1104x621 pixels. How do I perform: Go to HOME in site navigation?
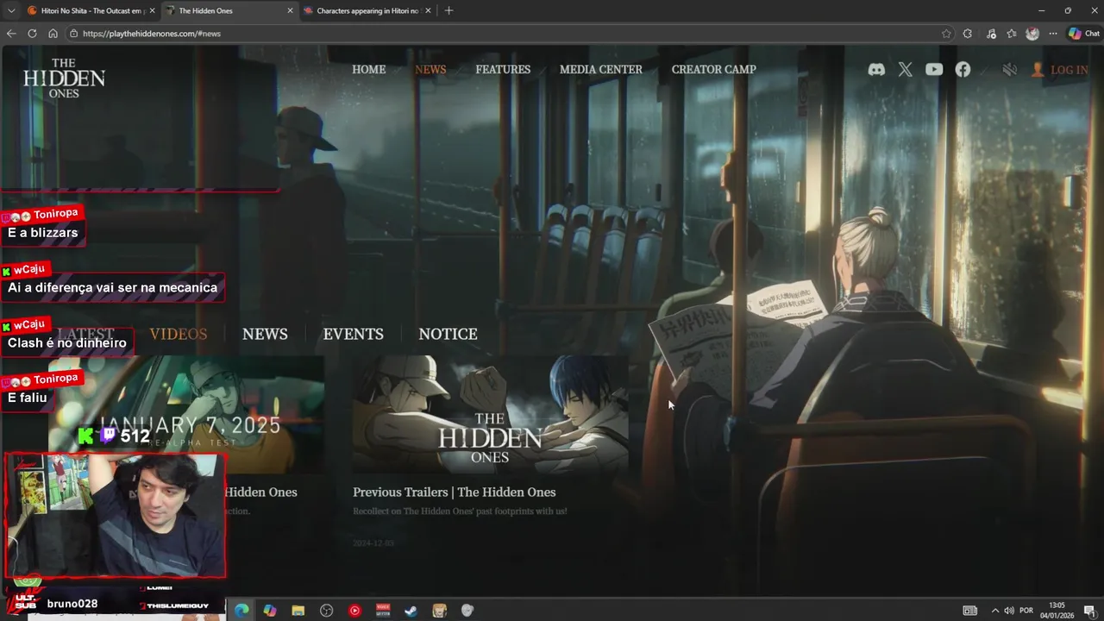click(368, 70)
